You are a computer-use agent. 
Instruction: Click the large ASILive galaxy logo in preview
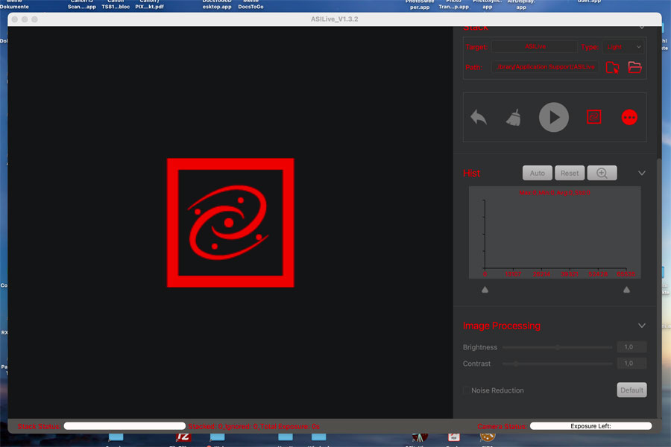click(x=230, y=223)
